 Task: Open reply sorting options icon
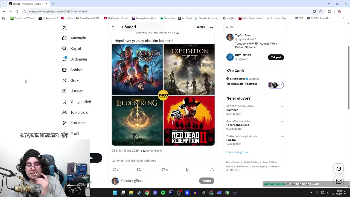(x=211, y=27)
